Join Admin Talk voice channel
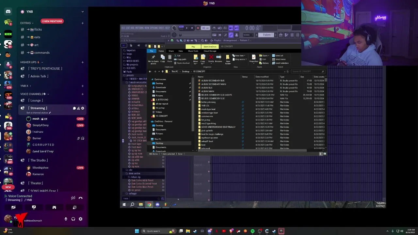Image resolution: width=418 pixels, height=235 pixels. 52,76
